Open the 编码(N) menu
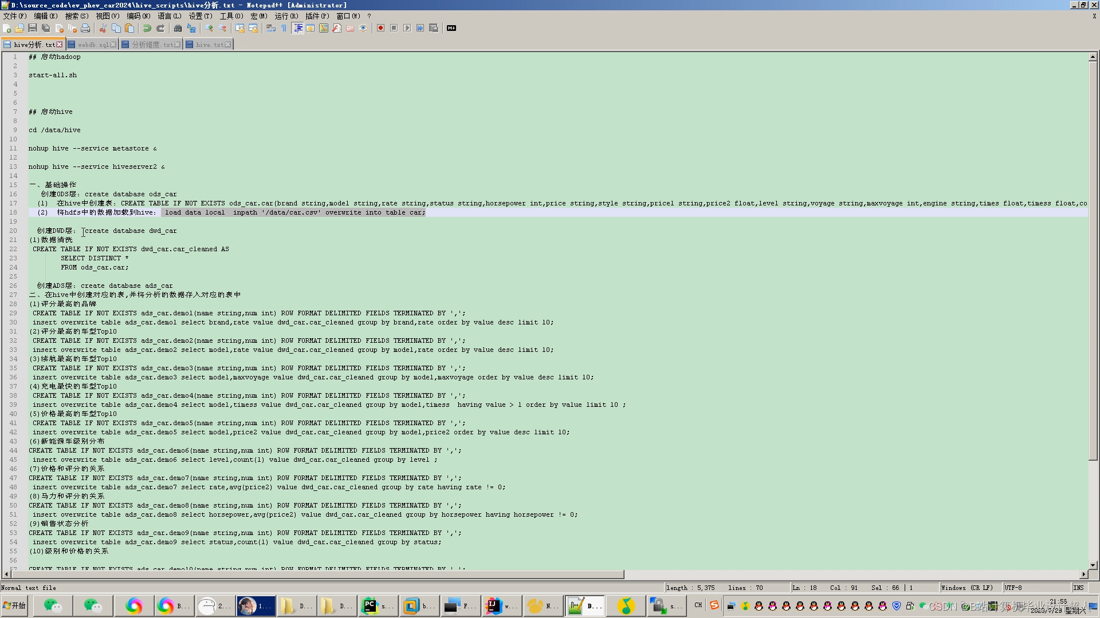1100x618 pixels. tap(138, 16)
